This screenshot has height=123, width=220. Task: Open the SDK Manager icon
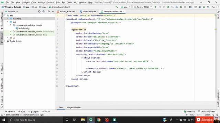click(208, 7)
